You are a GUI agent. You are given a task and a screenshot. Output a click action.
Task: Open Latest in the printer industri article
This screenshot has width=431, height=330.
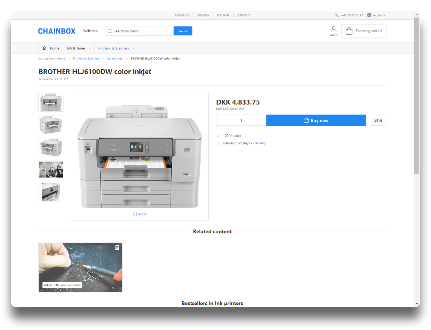click(80, 267)
